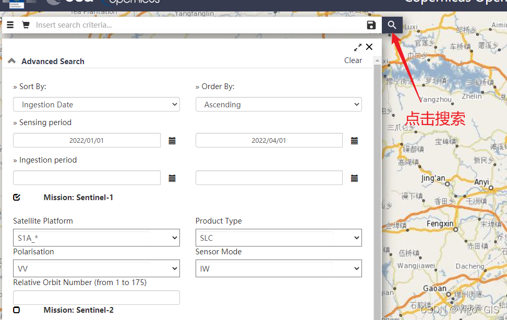Open calendar for ingestion period start
The image size is (507, 320).
pos(172,178)
